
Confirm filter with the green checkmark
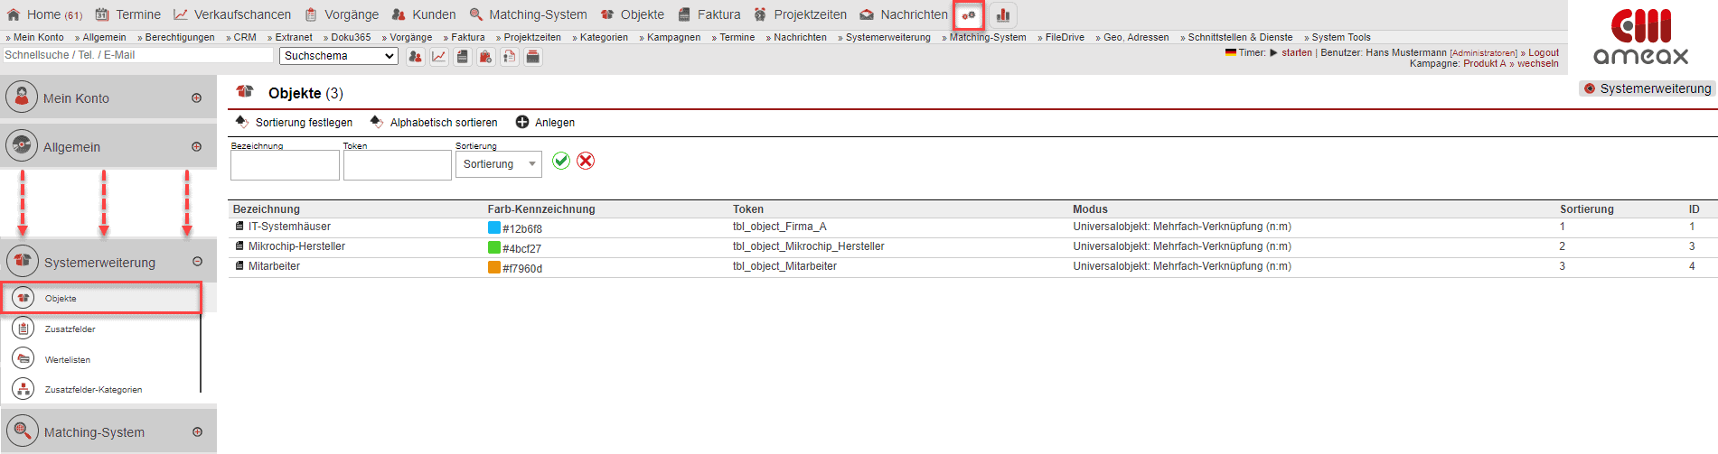561,161
